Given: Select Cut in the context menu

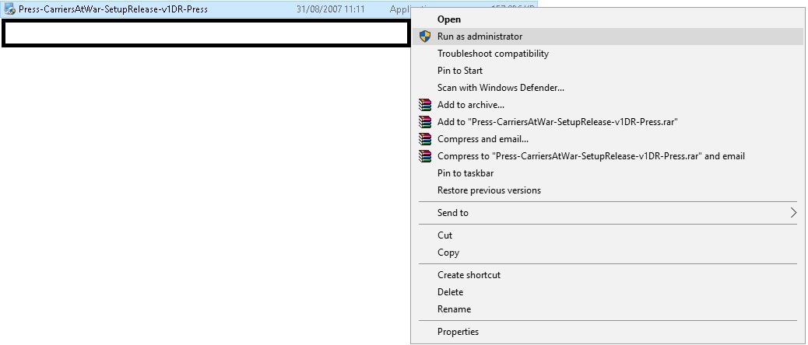Looking at the screenshot, I should pos(444,235).
